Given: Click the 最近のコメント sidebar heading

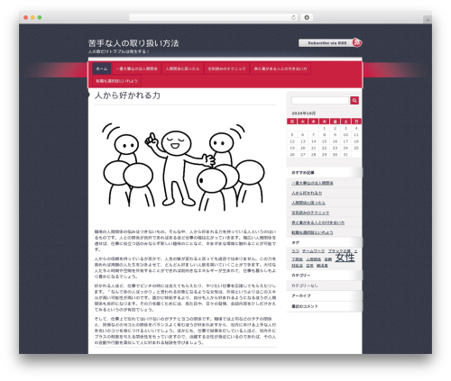Looking at the screenshot, I should 305,306.
